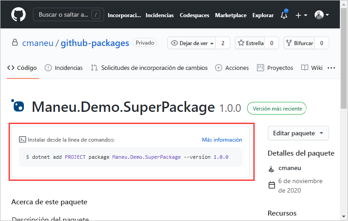This screenshot has height=221, width=348.
Task: Fork the repo with Bifurcar
Action: (299, 43)
